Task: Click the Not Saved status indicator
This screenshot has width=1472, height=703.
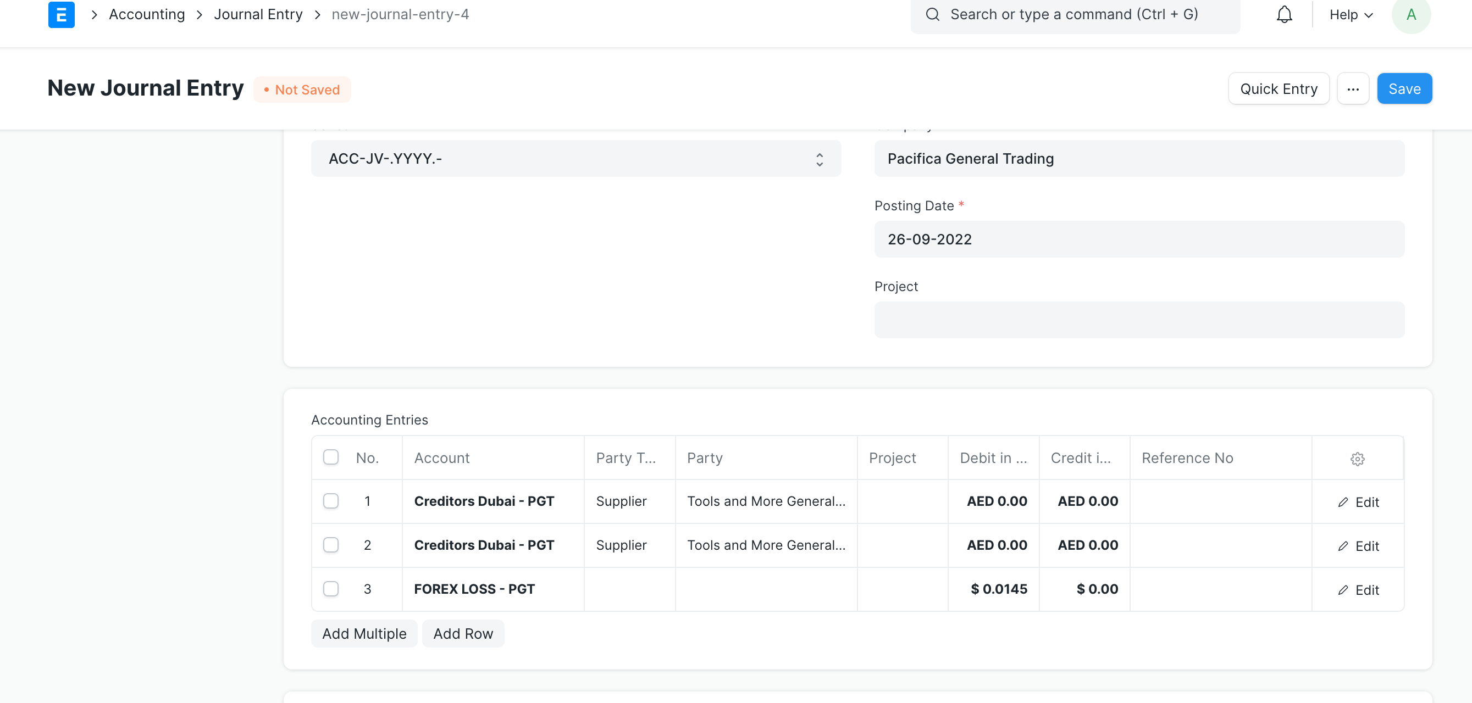Action: 302,90
